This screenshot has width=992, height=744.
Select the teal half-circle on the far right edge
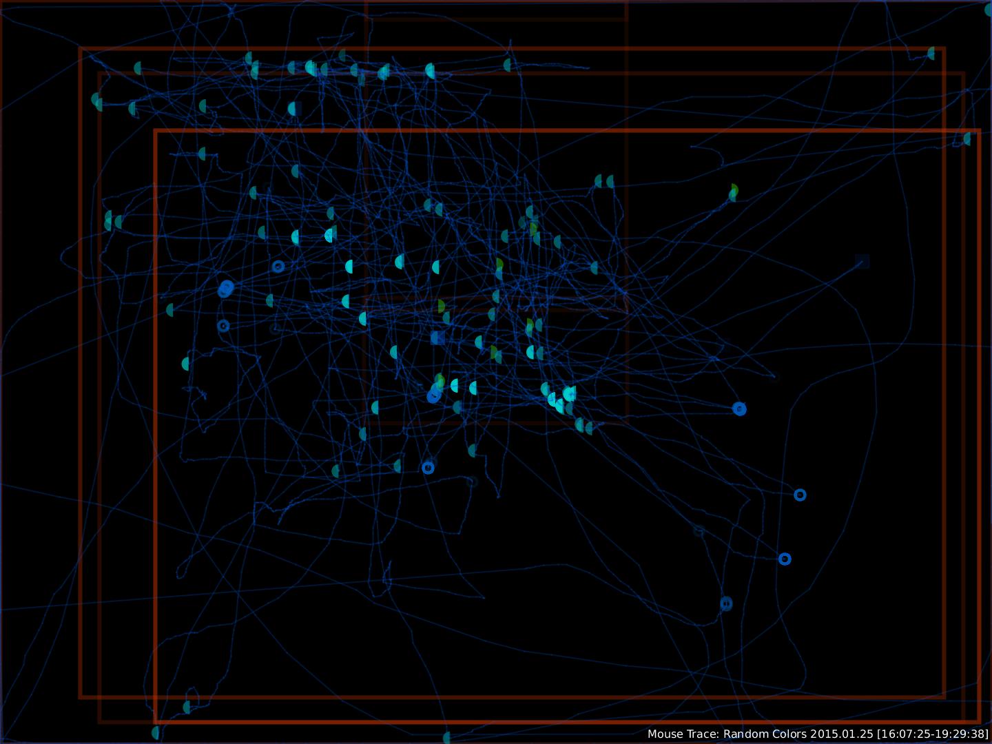tap(967, 138)
